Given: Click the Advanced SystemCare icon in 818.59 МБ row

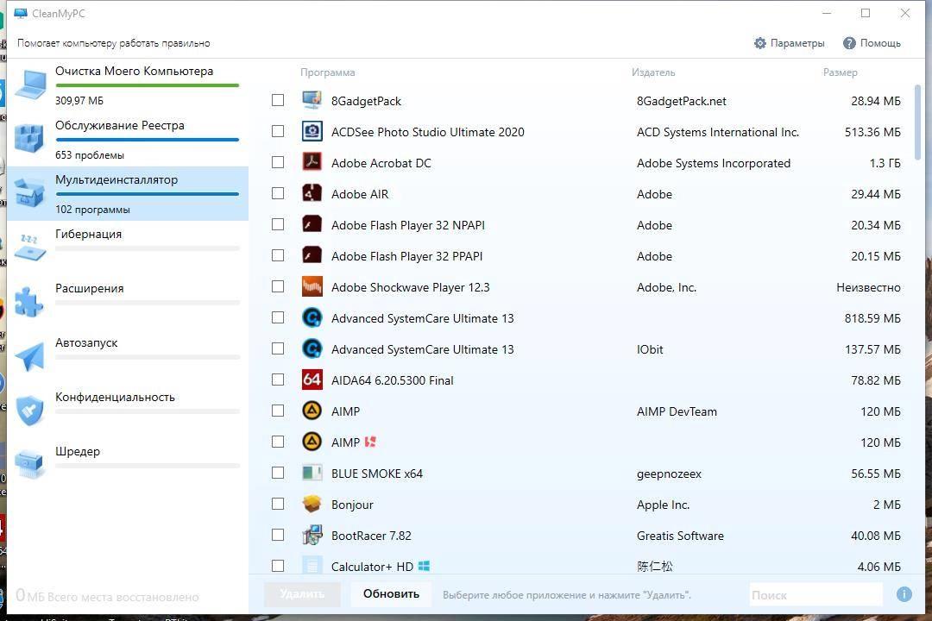Looking at the screenshot, I should coord(312,317).
